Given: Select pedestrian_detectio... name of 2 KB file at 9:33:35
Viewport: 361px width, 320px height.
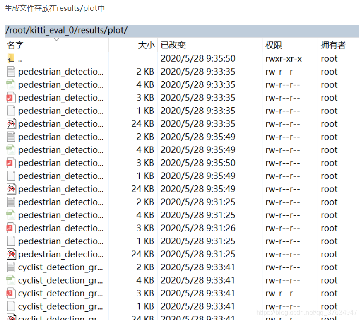Looking at the screenshot, I should 61,72.
